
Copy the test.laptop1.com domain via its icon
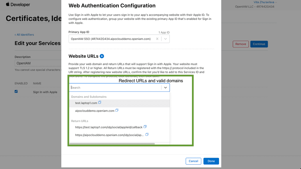click(x=100, y=103)
